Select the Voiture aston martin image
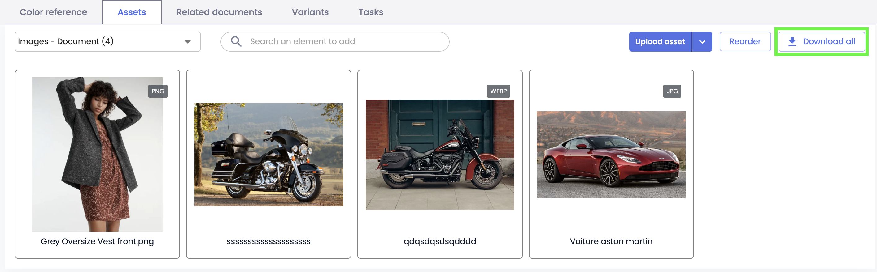 pyautogui.click(x=611, y=155)
